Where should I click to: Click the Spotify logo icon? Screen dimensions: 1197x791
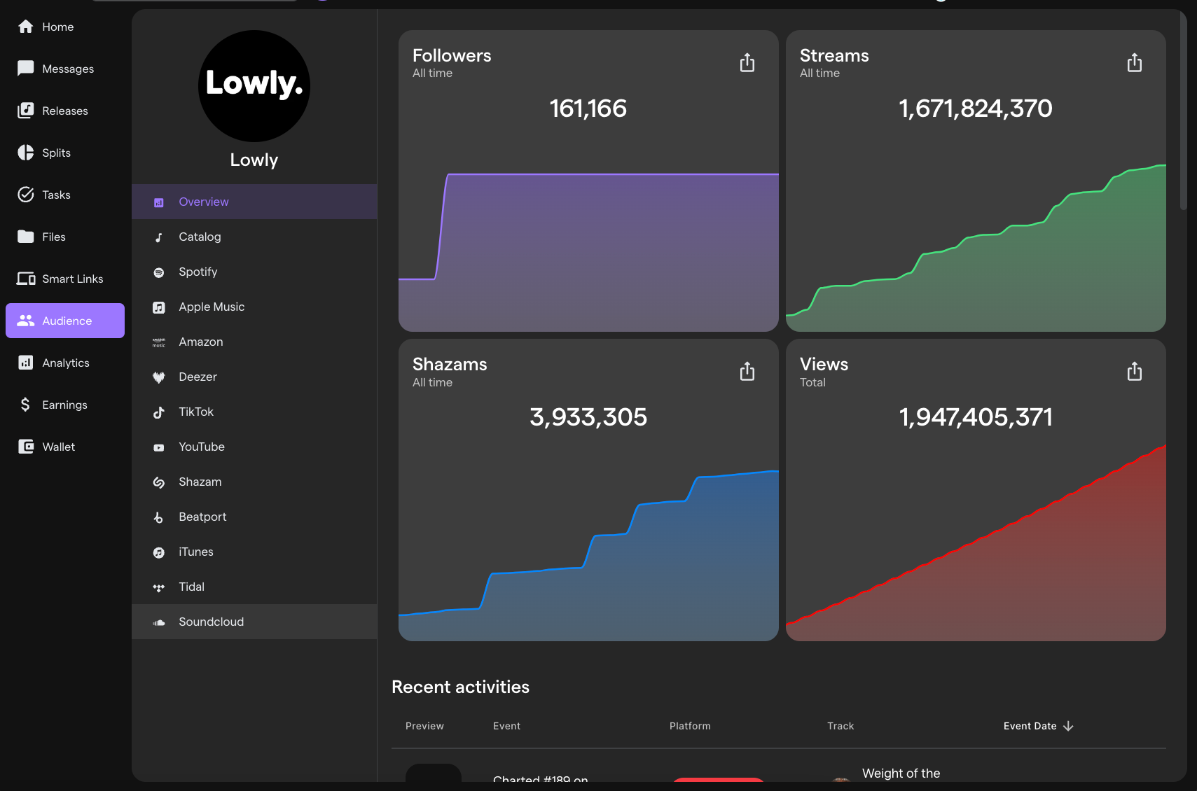click(x=159, y=272)
